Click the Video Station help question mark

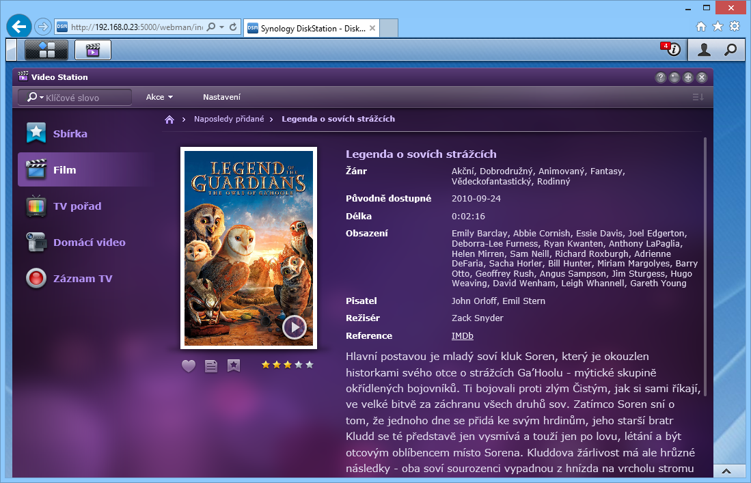coord(661,77)
